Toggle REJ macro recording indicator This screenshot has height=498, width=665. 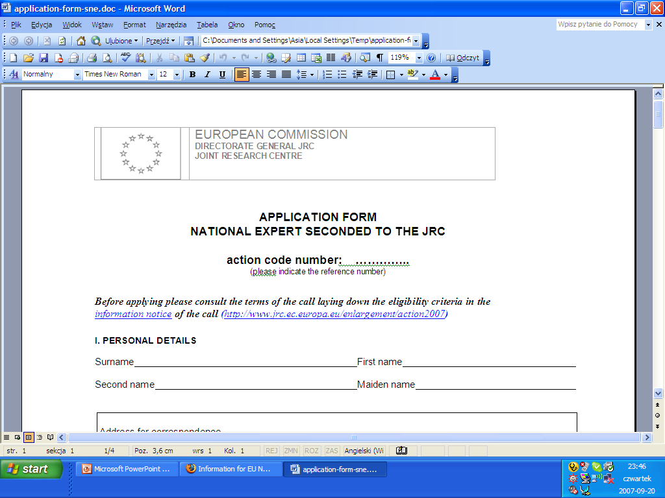point(271,451)
